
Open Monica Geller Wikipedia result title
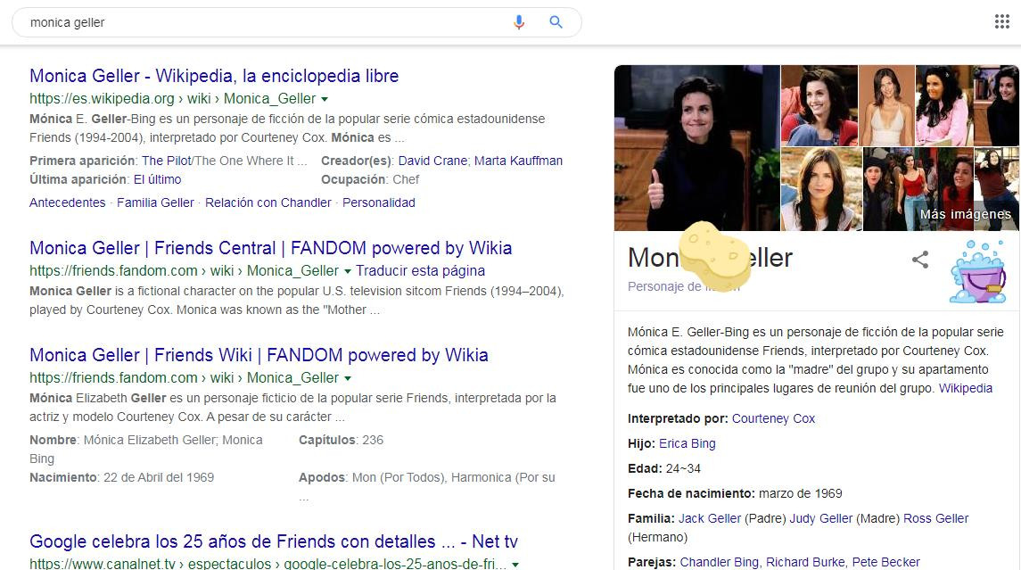pos(214,76)
